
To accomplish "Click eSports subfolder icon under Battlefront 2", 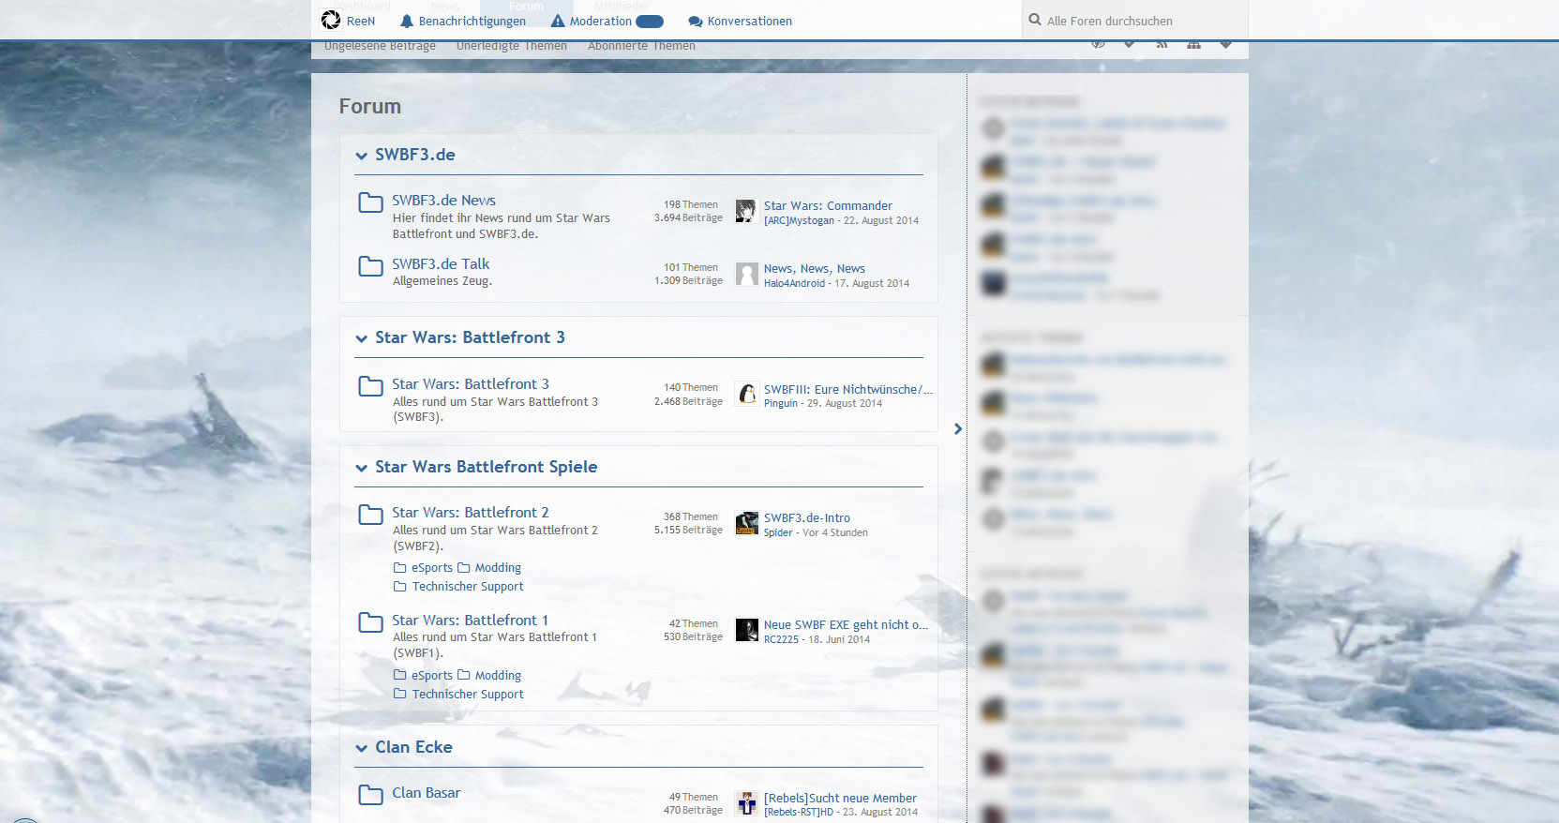I will coord(400,568).
